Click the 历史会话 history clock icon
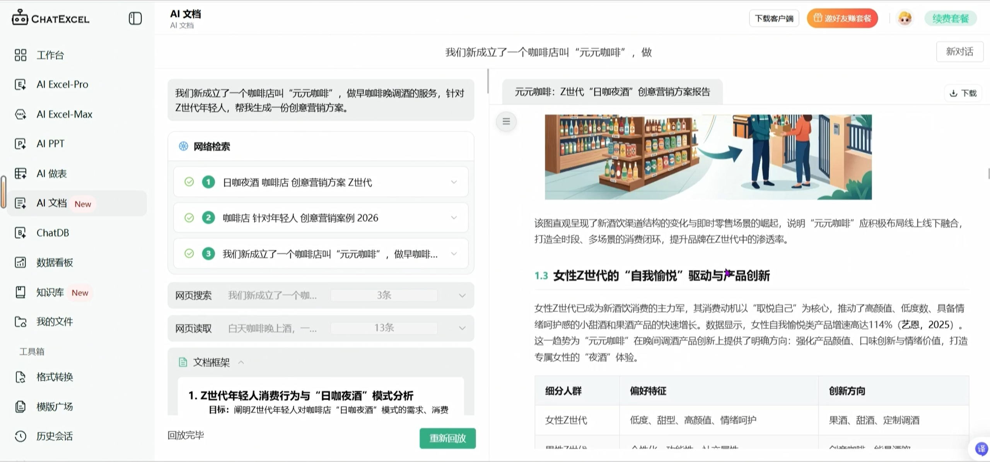Viewport: 990px width, 462px height. 20,436
